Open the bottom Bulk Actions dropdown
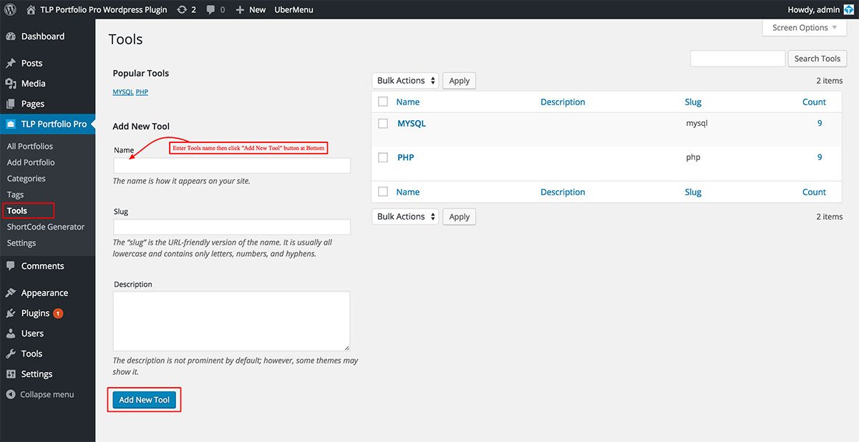This screenshot has width=859, height=442. [x=405, y=217]
